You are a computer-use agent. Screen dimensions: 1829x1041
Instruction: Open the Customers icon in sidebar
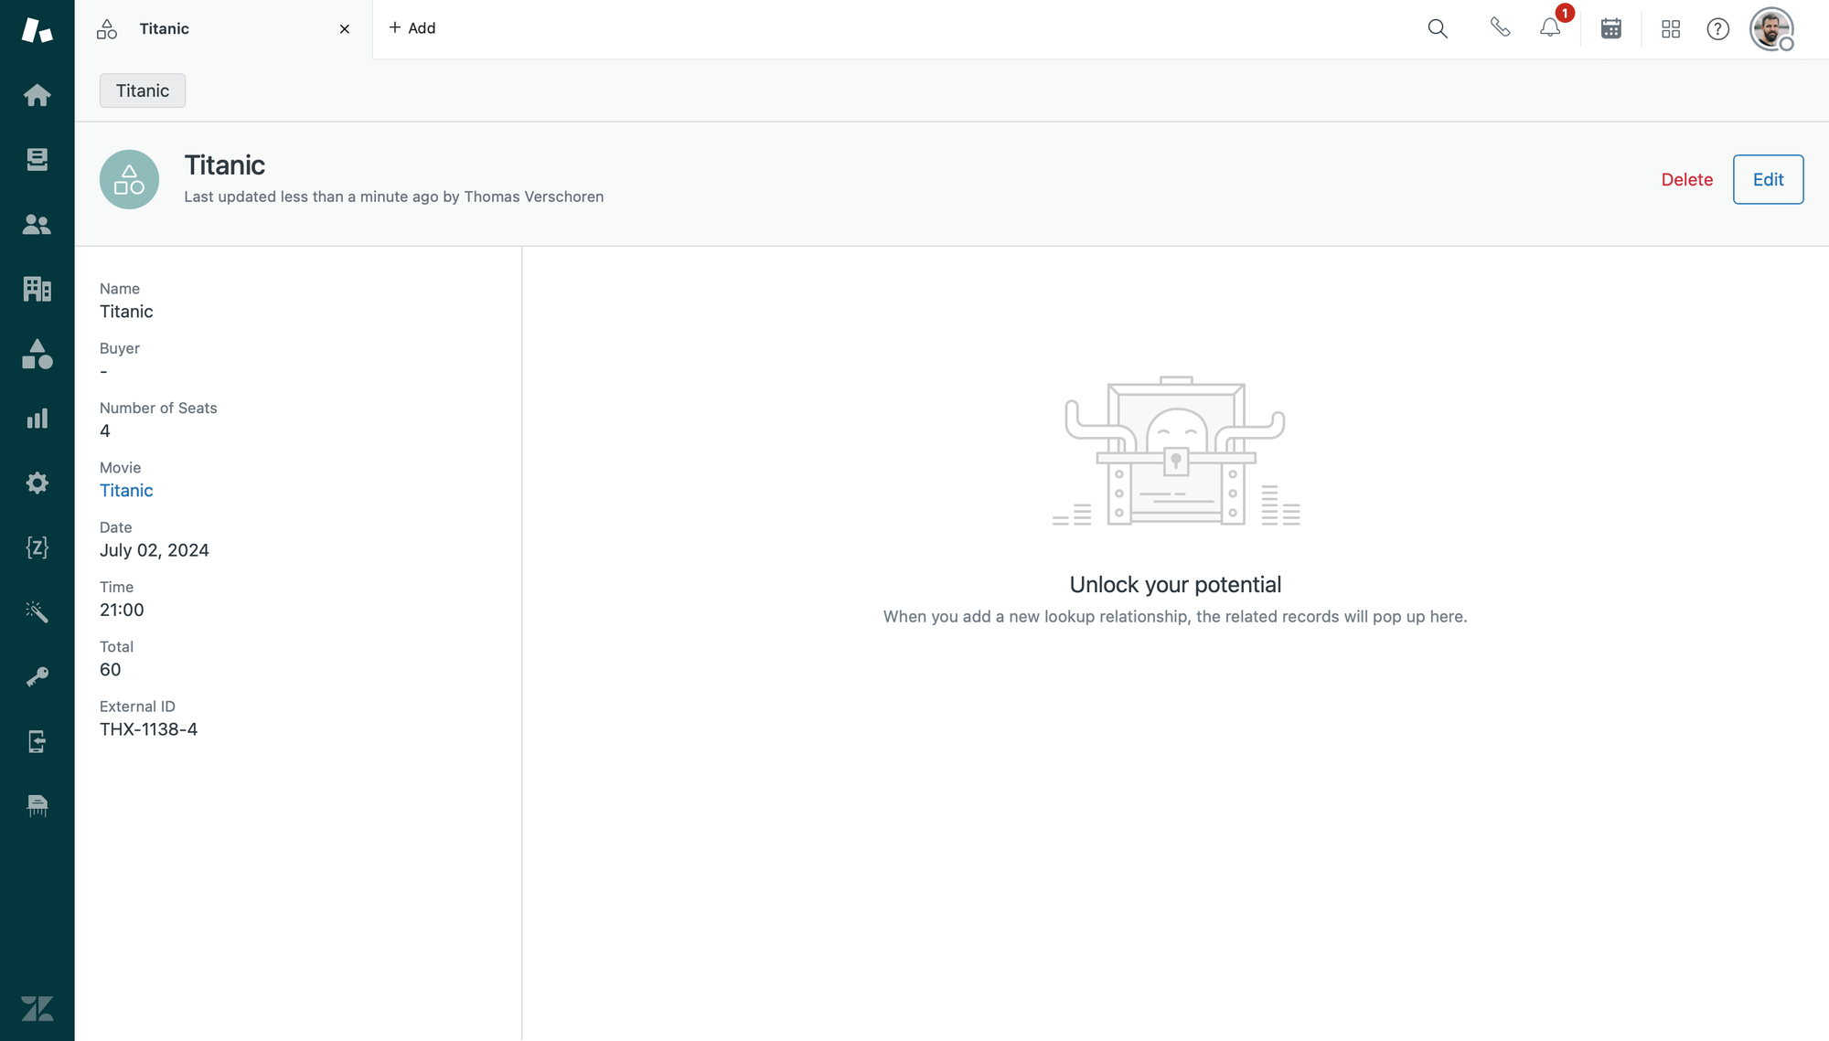pos(37,225)
